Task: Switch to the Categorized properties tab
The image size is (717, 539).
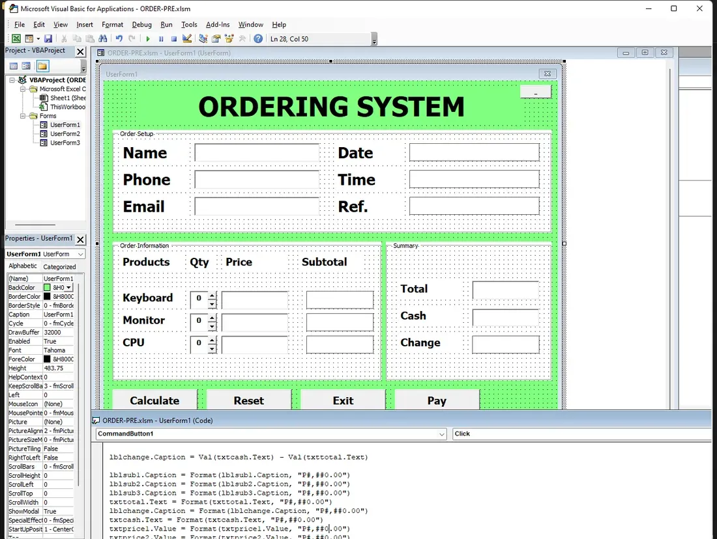Action: pos(59,267)
